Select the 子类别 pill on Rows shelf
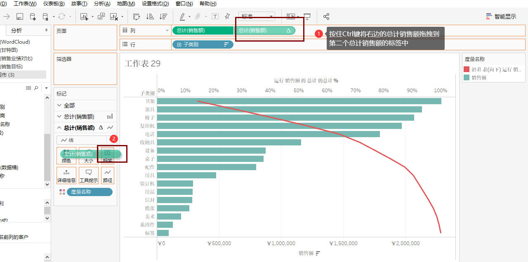Screen dimensions: 528x262 coord(203,44)
